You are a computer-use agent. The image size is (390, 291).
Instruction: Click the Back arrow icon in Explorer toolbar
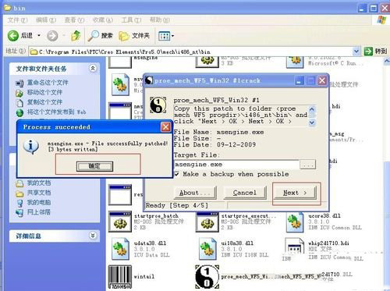13,36
